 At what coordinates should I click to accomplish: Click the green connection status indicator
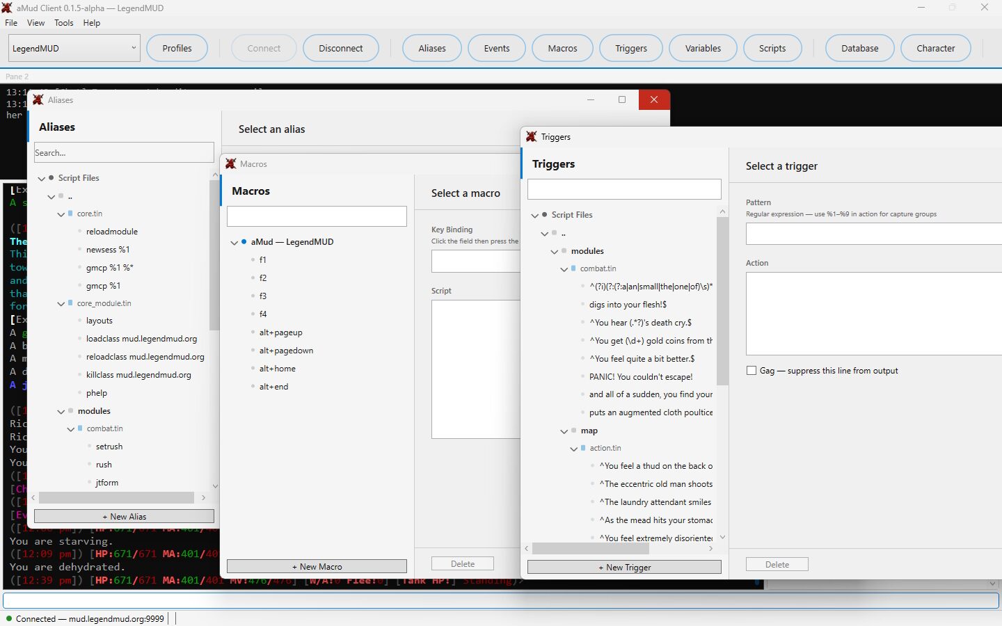[x=9, y=618]
